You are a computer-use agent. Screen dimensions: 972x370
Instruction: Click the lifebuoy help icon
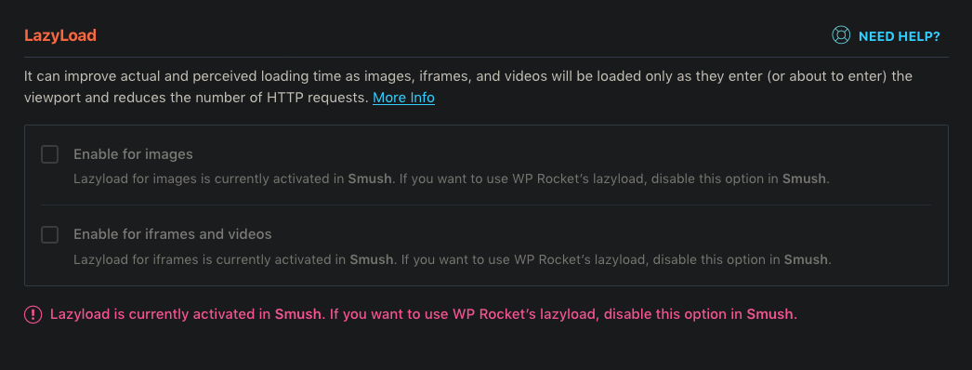click(x=841, y=35)
